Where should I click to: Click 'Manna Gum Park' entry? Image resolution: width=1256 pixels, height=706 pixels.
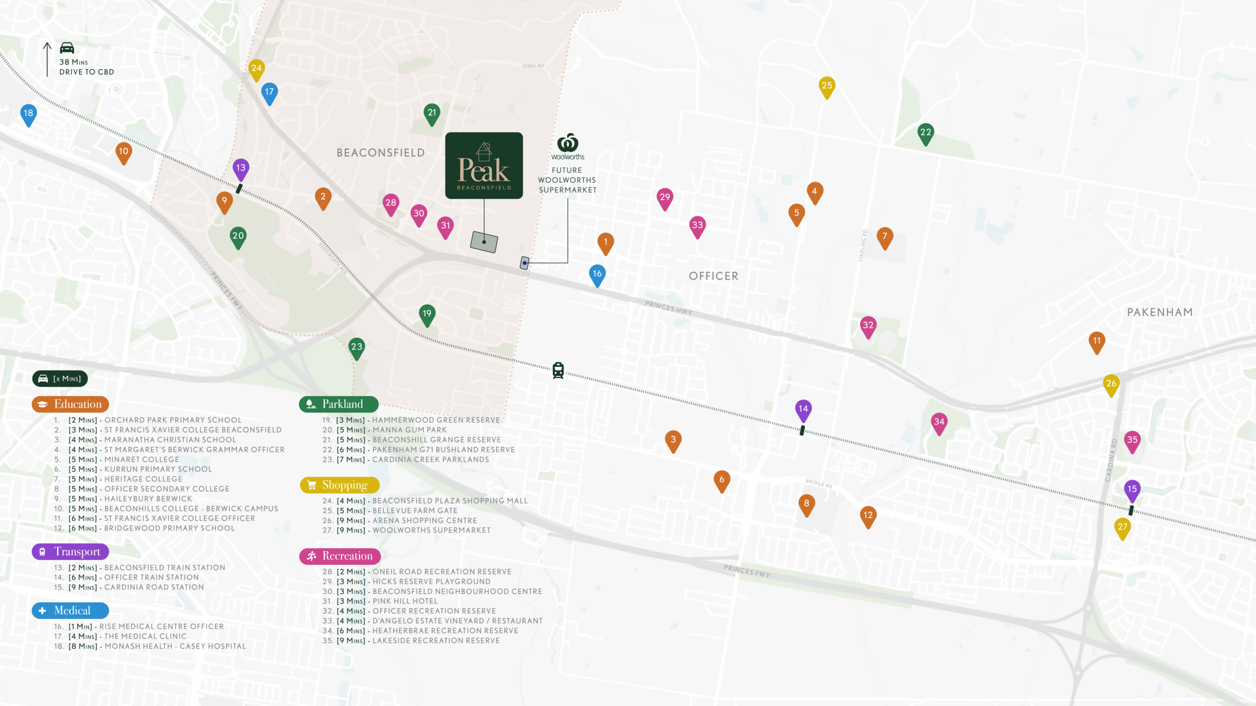click(385, 430)
